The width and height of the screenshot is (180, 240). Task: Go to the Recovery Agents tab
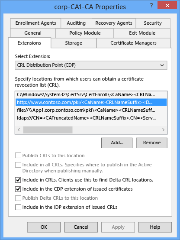pos(114,23)
